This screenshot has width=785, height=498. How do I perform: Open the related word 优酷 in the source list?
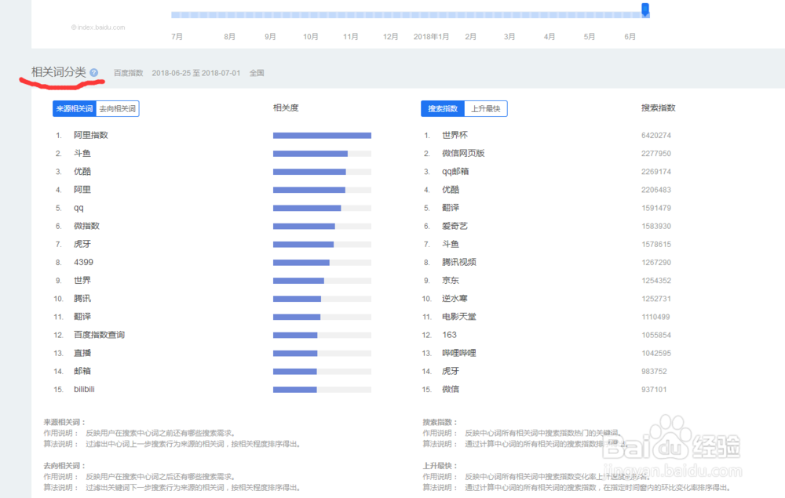point(82,172)
